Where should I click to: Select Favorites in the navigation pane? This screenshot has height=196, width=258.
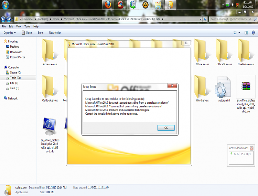pos(11,42)
